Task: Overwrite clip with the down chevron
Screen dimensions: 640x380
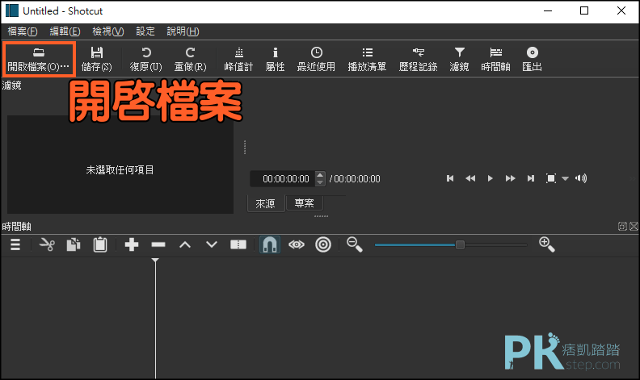Action: coord(212,244)
